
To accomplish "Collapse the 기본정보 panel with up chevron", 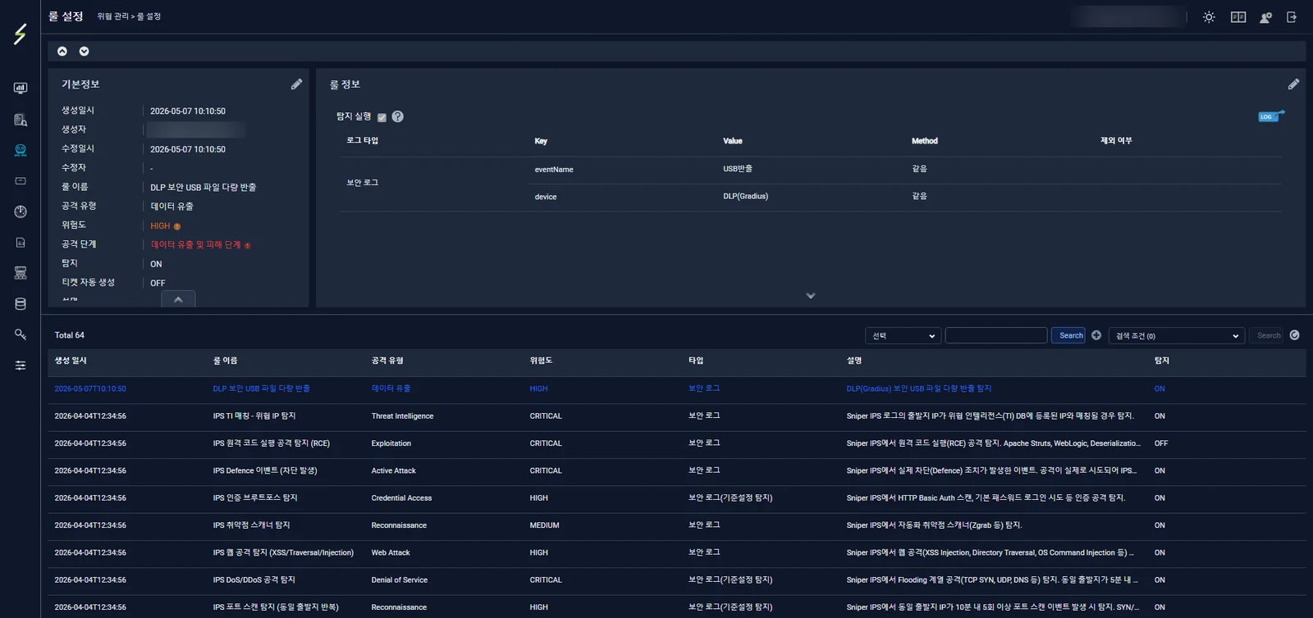I will coord(178,299).
